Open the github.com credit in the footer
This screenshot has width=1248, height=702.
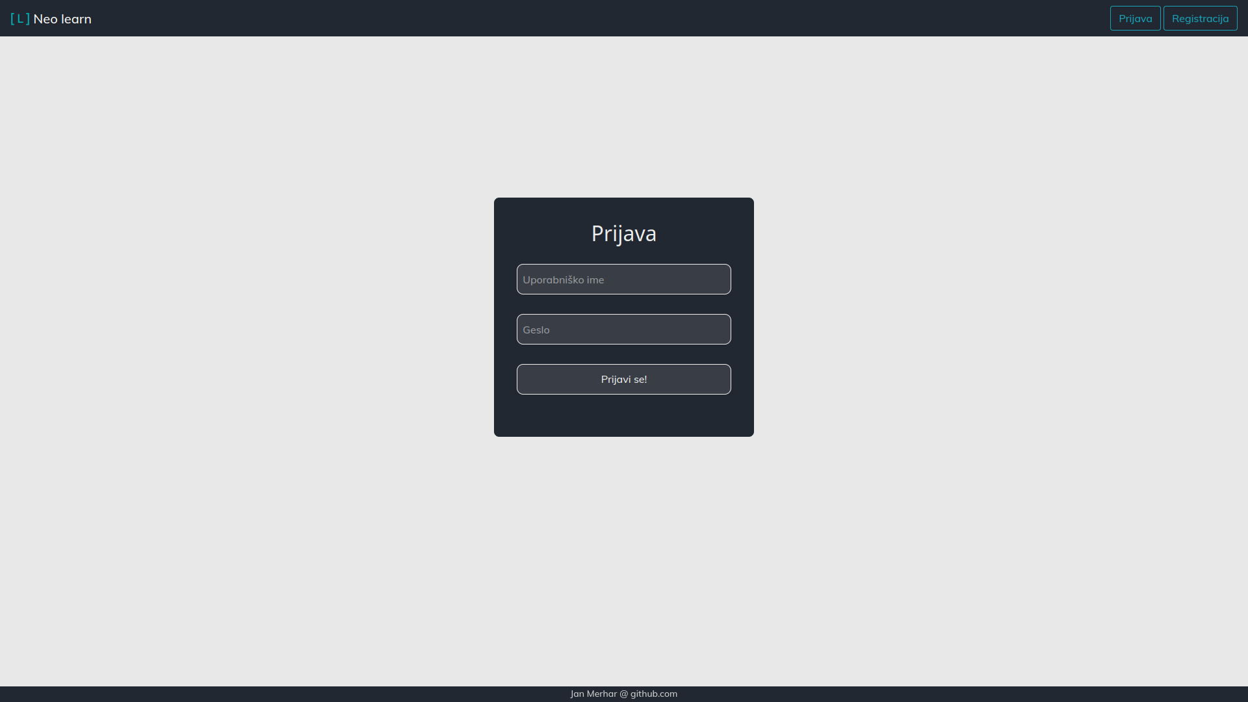(x=653, y=694)
